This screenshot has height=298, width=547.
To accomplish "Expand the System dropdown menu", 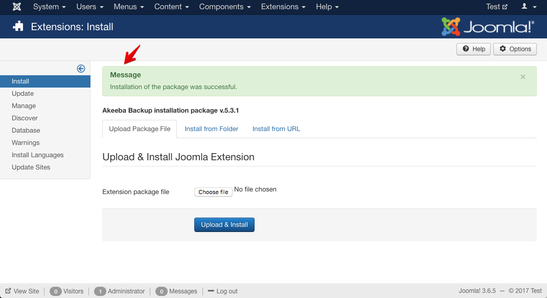I will pos(49,7).
